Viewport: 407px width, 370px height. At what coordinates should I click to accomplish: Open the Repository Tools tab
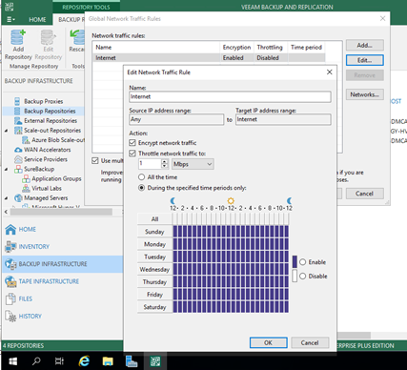[86, 7]
